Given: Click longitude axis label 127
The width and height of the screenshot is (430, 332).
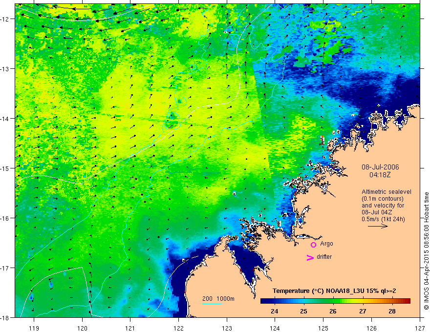Looking at the screenshot, I should pyautogui.click(x=420, y=328).
